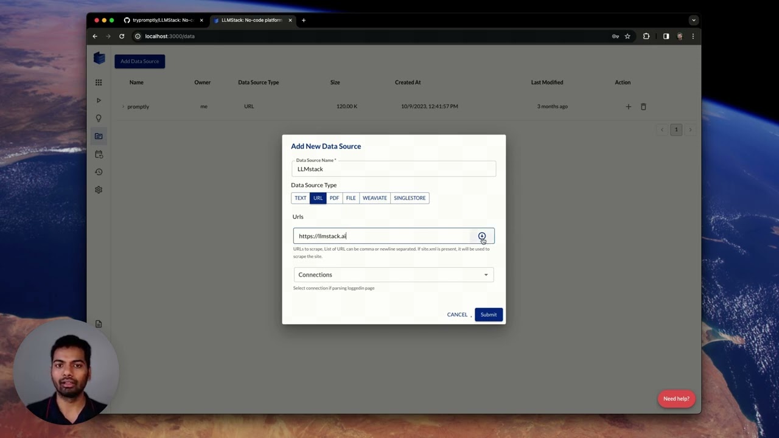Screen dimensions: 779x438
Task: Close the trypromptly/LLMStack tab
Action: [x=201, y=20]
